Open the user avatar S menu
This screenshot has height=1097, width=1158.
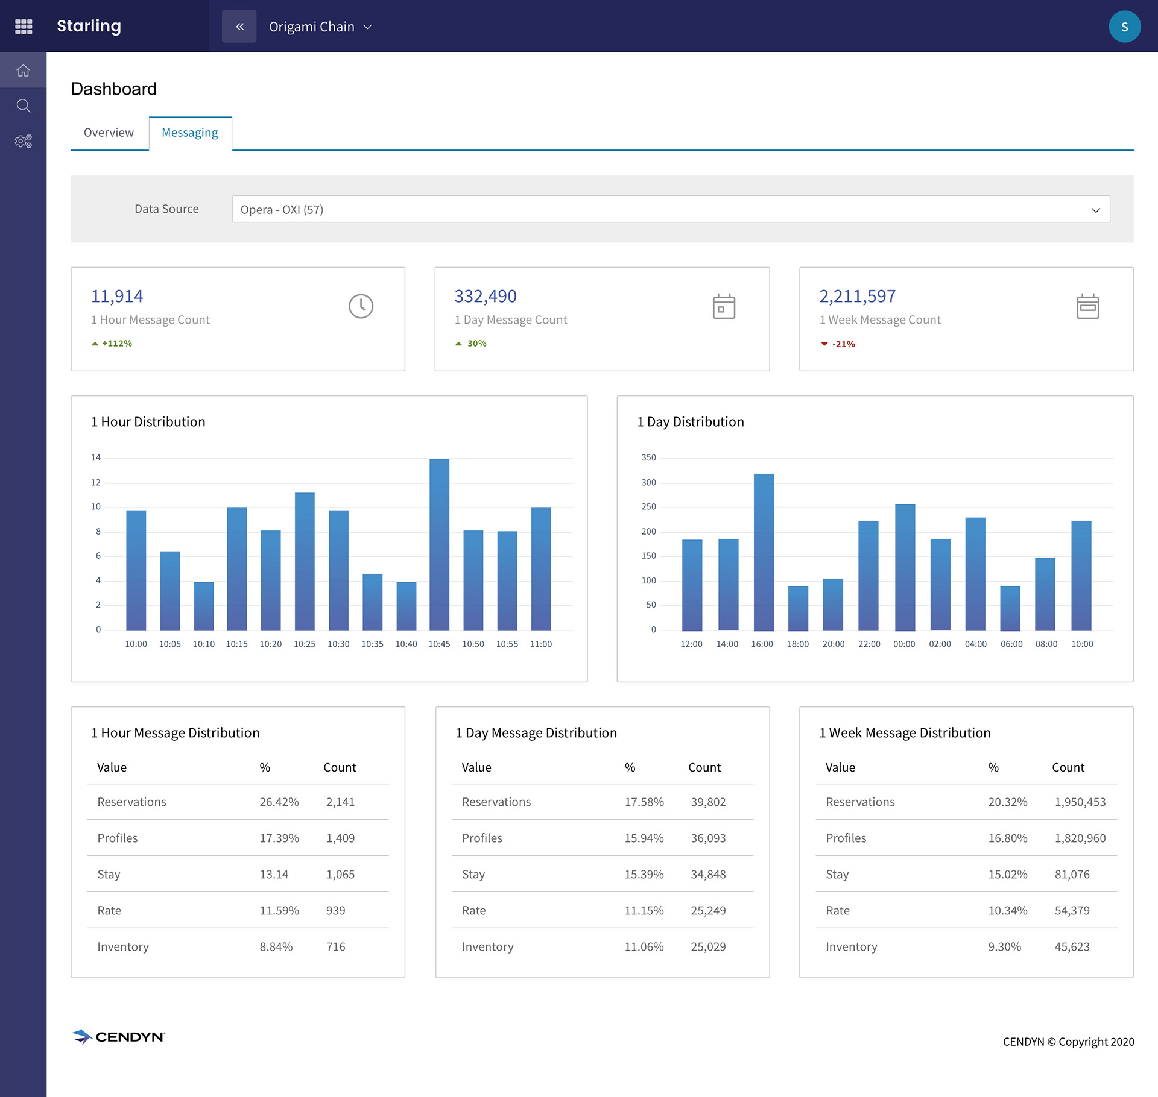point(1124,27)
